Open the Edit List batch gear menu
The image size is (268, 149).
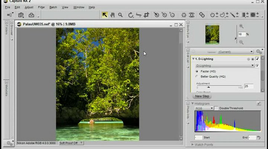259,51
